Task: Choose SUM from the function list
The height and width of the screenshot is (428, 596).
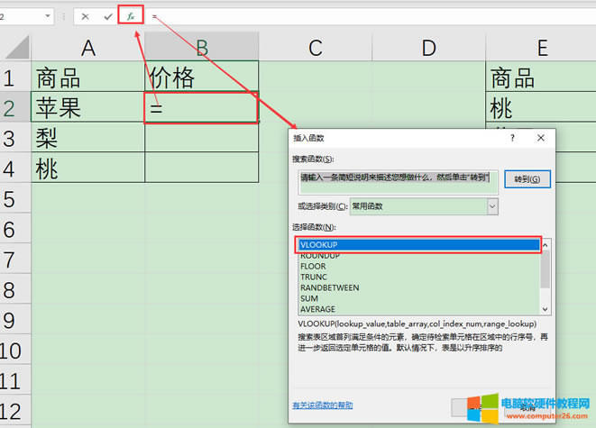Action: tap(309, 298)
